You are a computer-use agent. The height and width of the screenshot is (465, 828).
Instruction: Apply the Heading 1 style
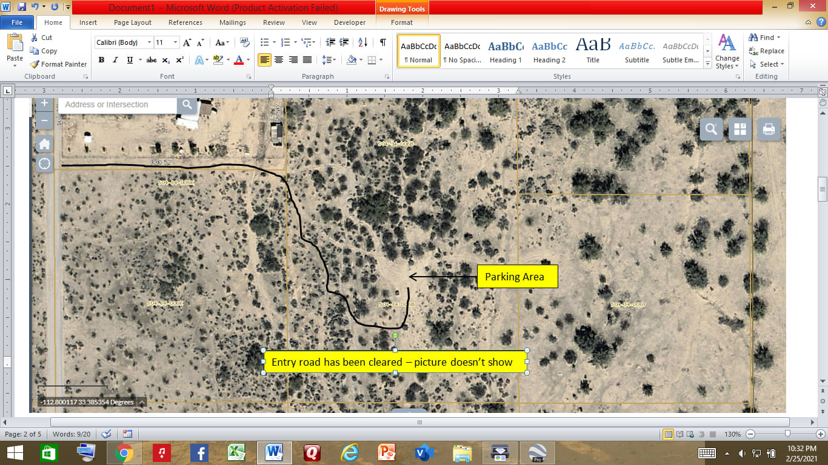coord(506,51)
